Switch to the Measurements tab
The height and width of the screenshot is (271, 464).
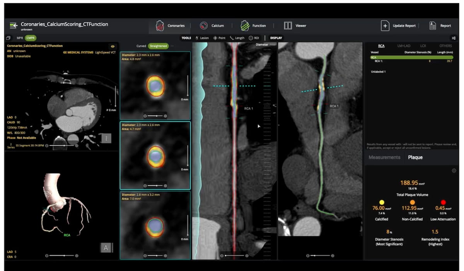384,157
